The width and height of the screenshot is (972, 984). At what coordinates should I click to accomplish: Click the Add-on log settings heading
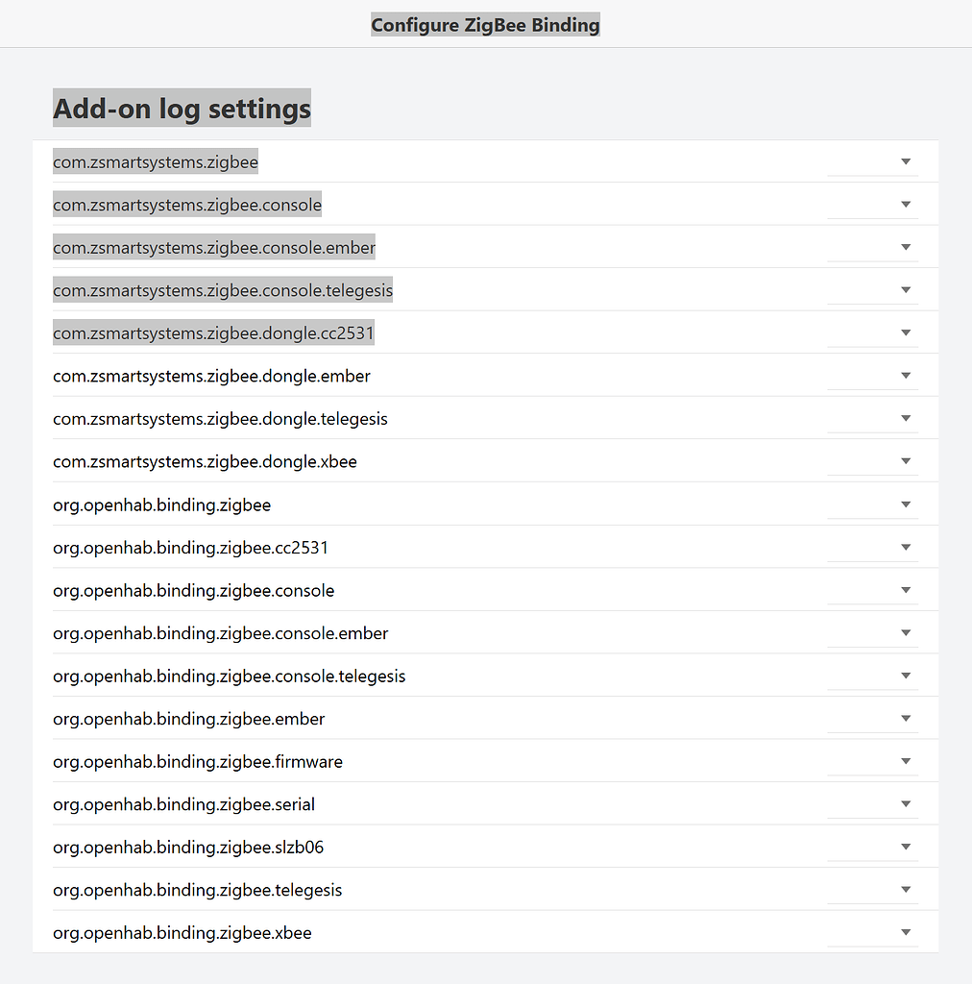182,108
